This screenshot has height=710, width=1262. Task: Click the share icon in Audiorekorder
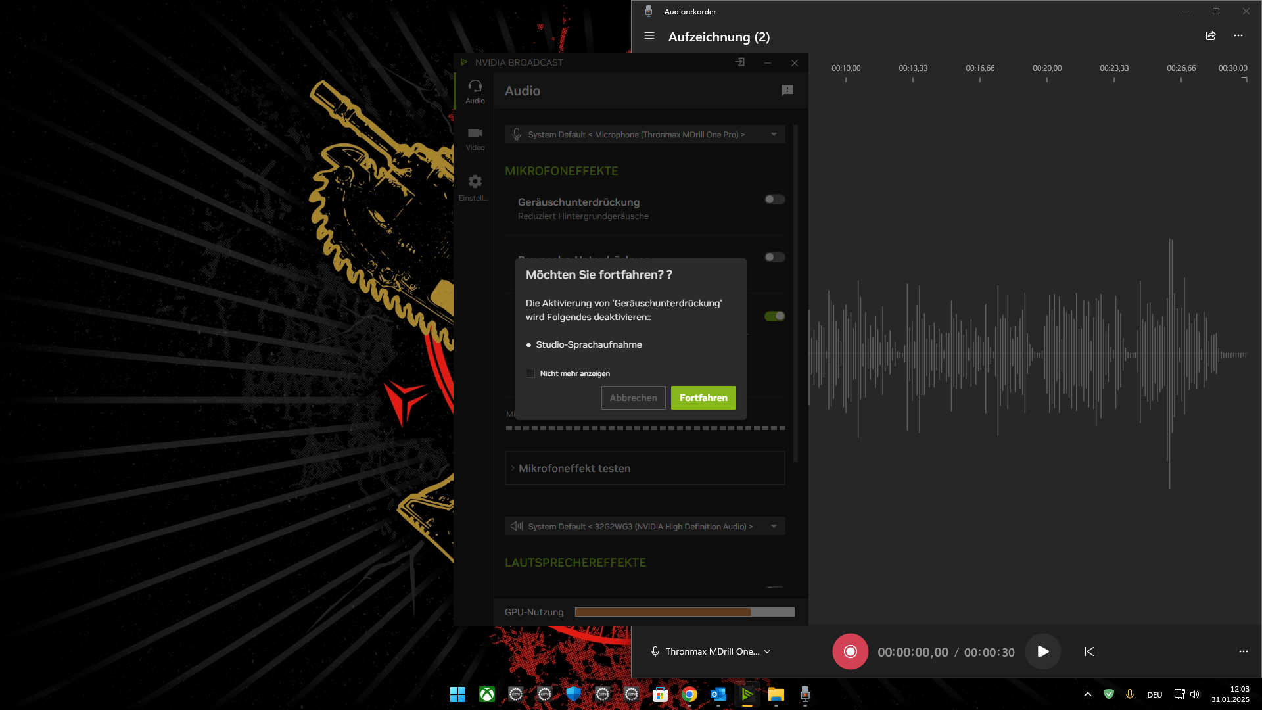click(x=1211, y=36)
